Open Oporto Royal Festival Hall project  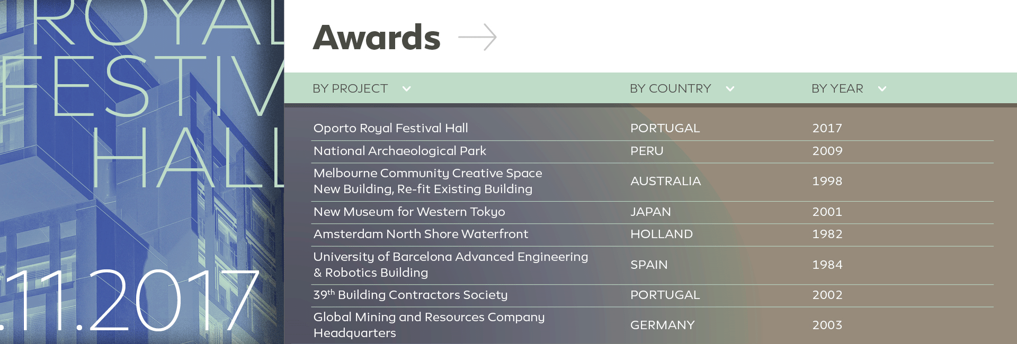pos(390,128)
